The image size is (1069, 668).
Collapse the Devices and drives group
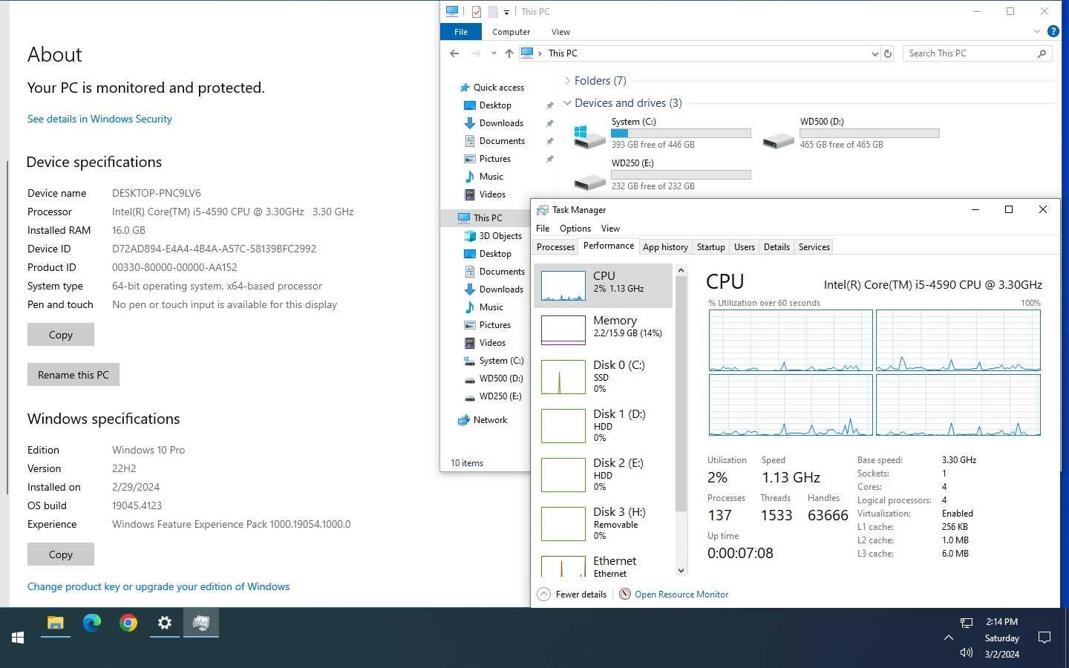pyautogui.click(x=567, y=103)
